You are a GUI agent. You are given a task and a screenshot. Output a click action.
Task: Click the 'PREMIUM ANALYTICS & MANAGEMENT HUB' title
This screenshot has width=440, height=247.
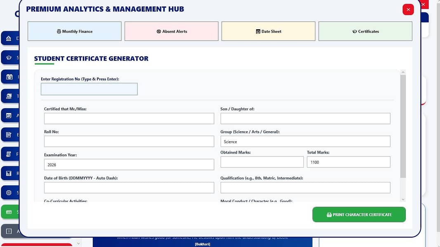tap(105, 9)
